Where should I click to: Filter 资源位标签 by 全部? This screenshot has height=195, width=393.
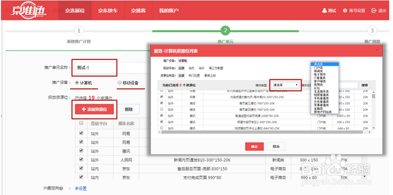coord(181,75)
